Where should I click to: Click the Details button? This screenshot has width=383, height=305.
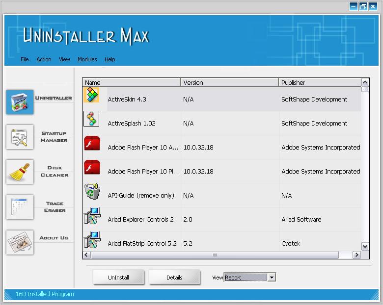[175, 277]
